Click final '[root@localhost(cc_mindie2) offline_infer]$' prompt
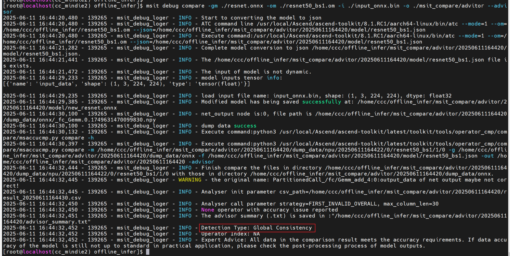The width and height of the screenshot is (510, 256). tap(73, 252)
